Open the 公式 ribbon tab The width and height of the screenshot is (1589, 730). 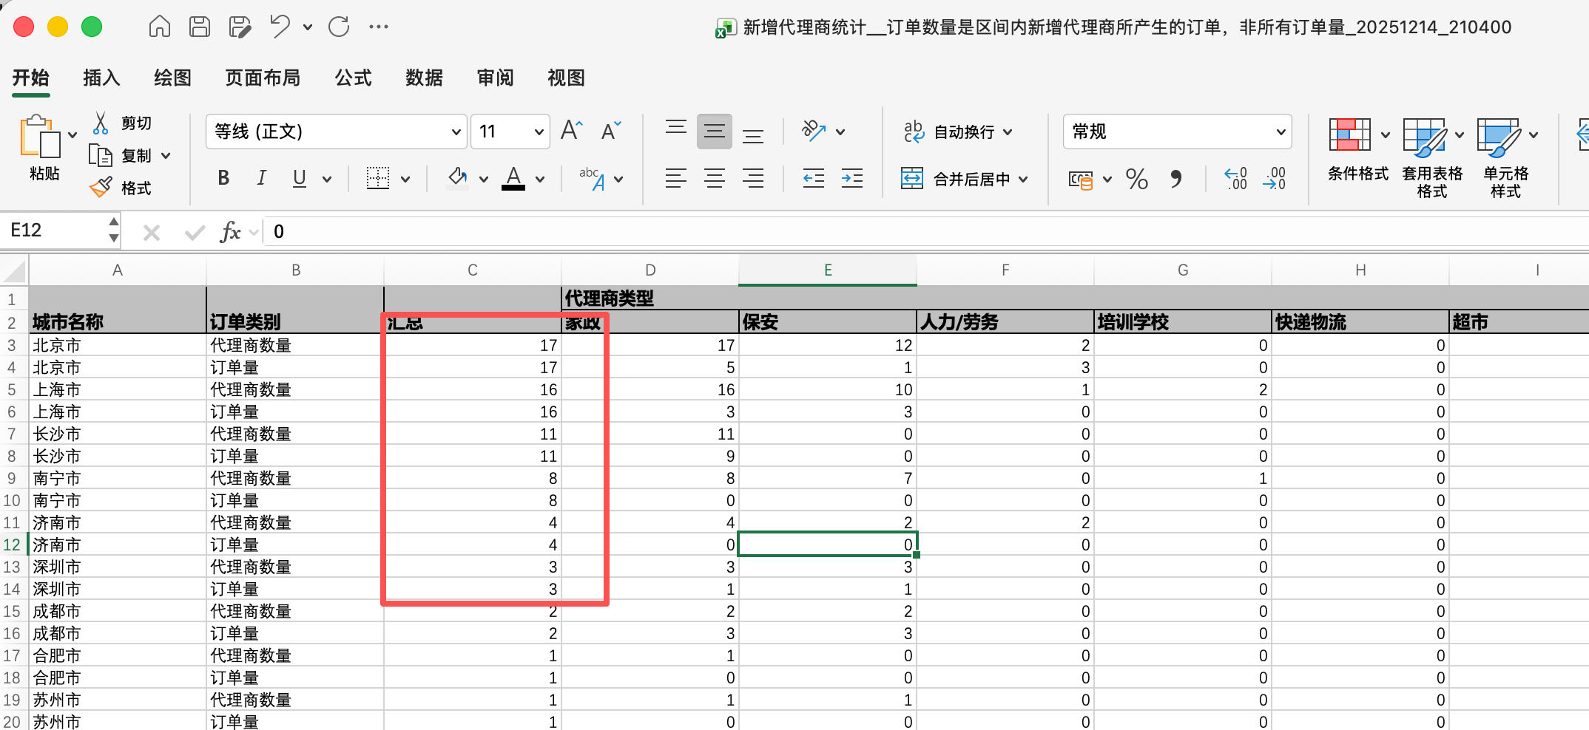pos(353,78)
